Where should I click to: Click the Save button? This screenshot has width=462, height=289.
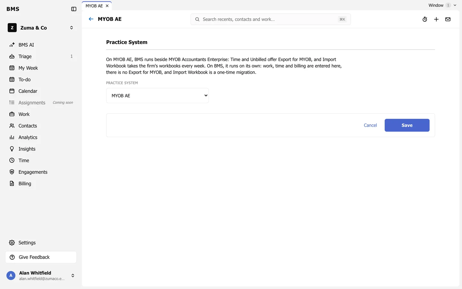pos(407,125)
